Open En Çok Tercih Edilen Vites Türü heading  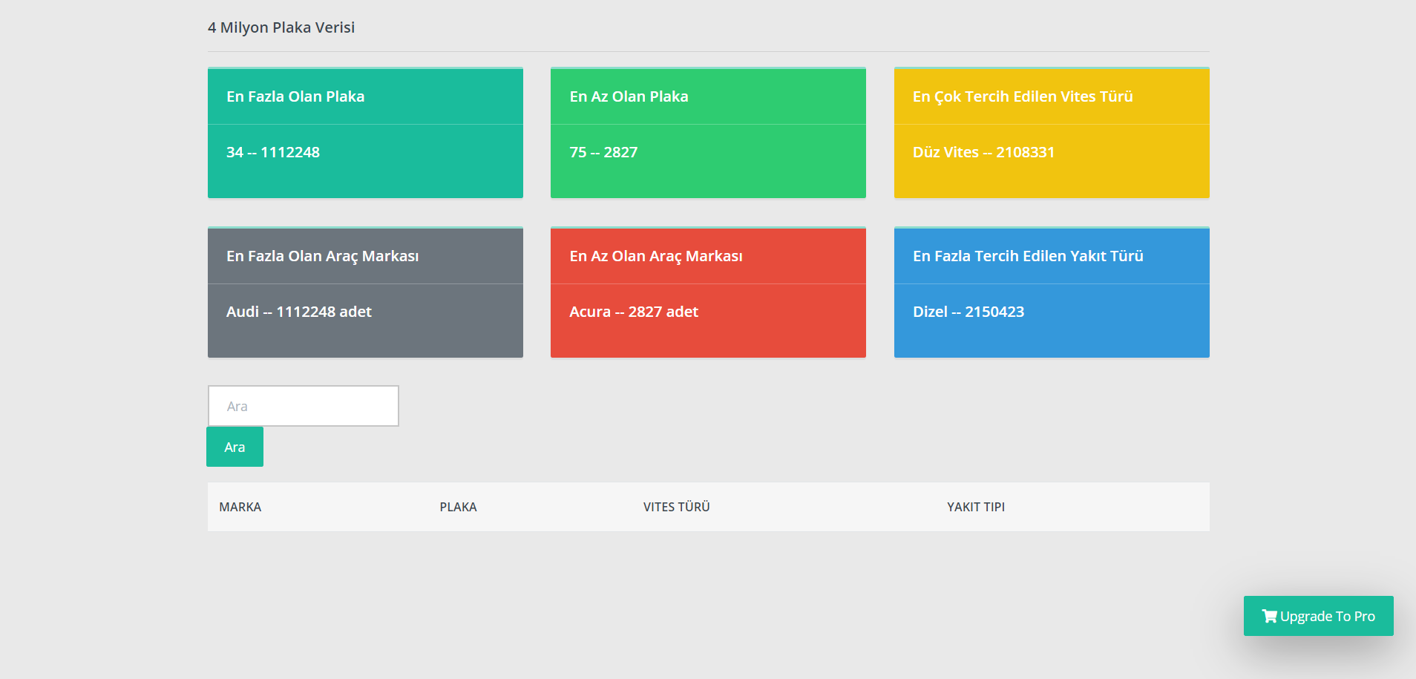coord(1022,96)
